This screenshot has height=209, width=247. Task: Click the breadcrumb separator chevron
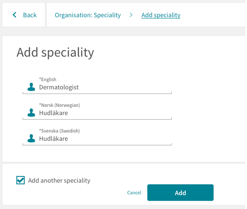(x=131, y=15)
